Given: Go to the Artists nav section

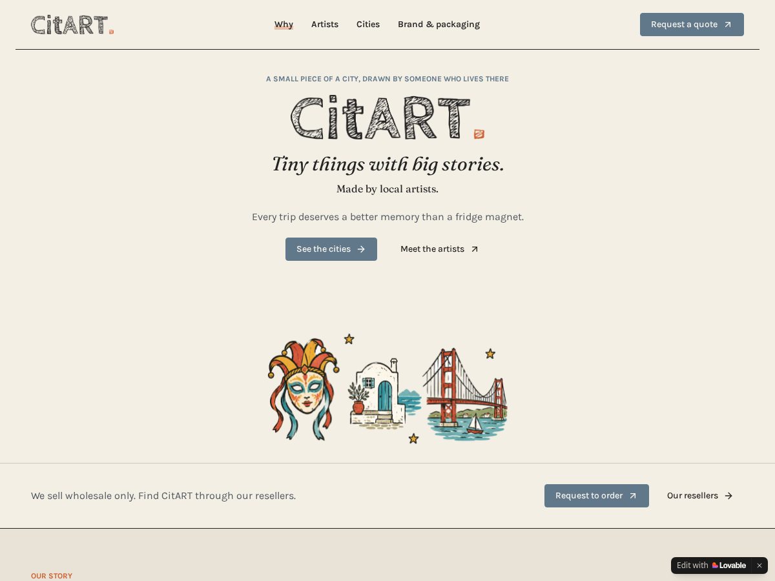Looking at the screenshot, I should point(325,25).
